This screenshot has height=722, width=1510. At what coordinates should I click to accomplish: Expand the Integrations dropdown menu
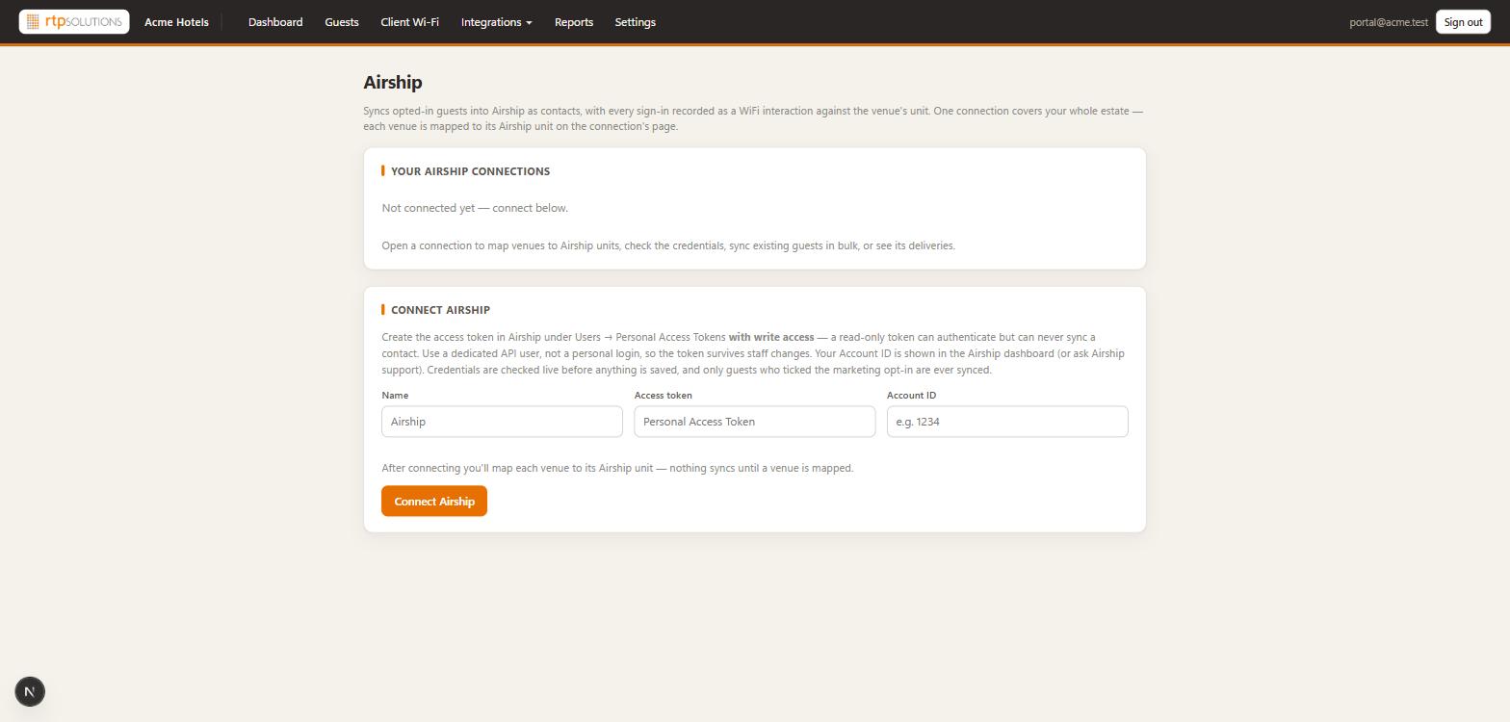pyautogui.click(x=496, y=22)
